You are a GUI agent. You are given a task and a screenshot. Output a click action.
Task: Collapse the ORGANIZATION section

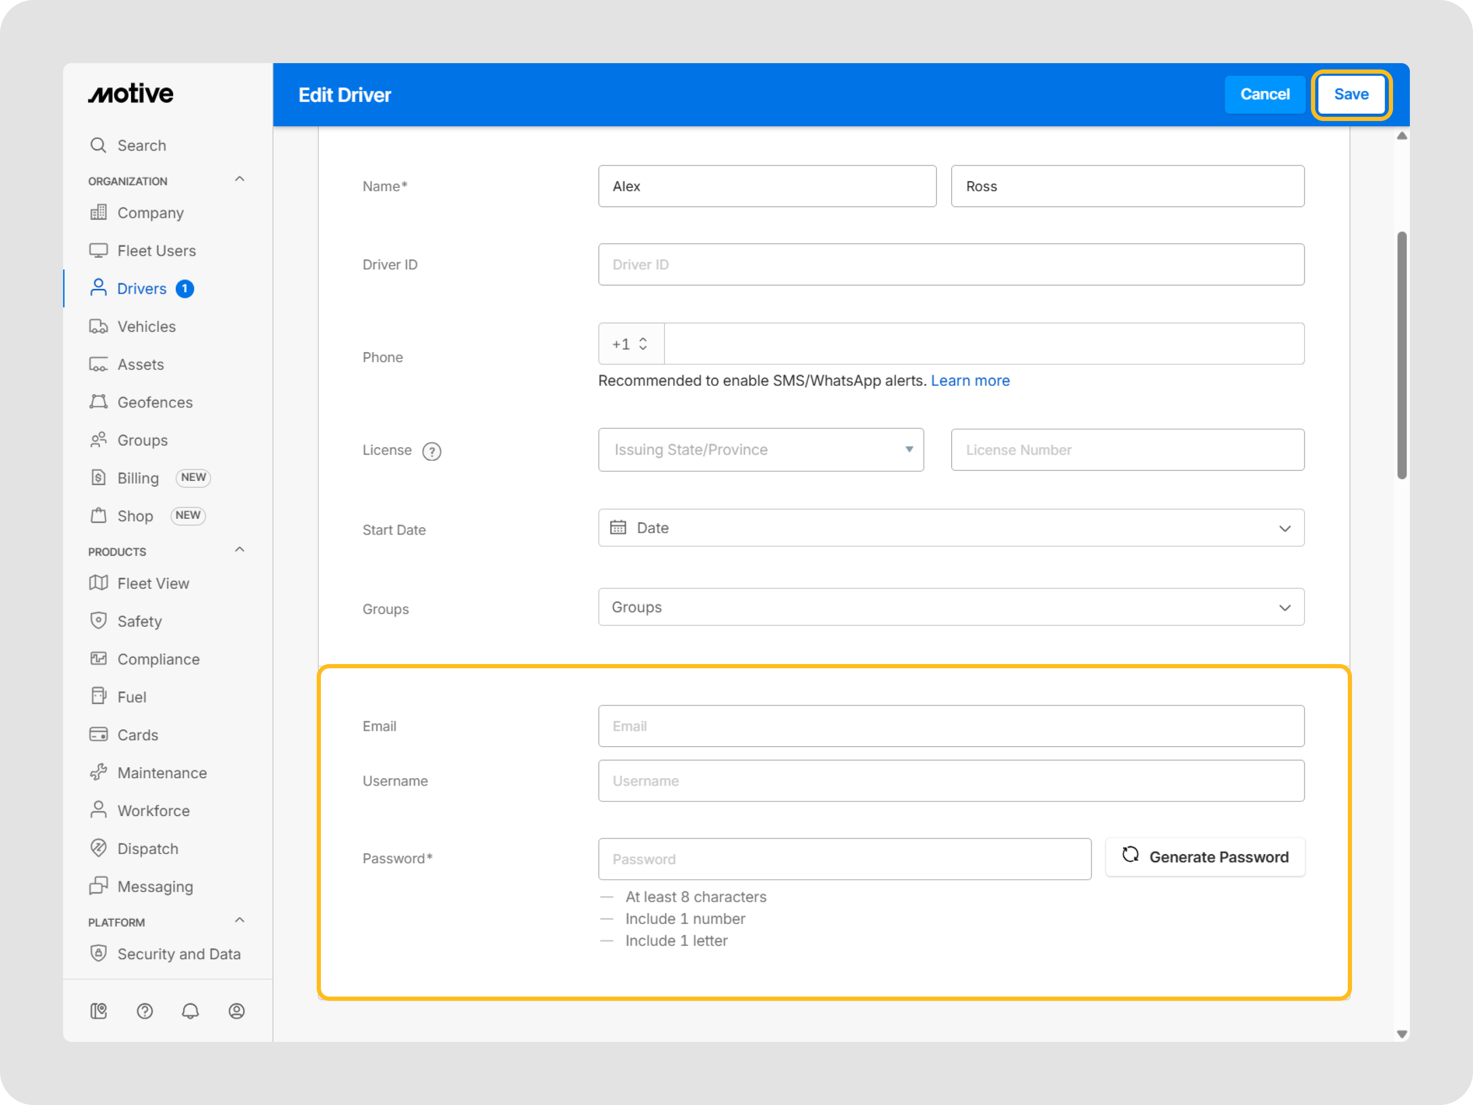(x=240, y=178)
